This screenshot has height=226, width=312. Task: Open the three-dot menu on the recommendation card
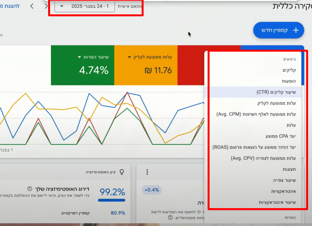click(147, 172)
